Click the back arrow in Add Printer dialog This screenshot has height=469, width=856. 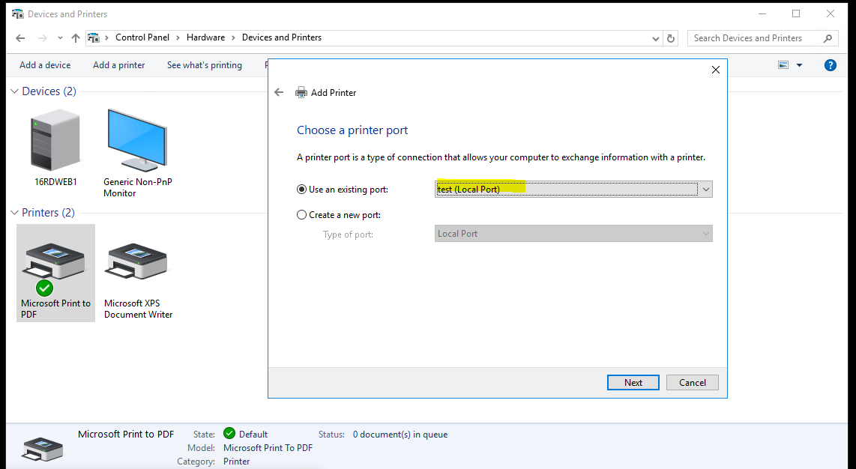click(x=279, y=92)
